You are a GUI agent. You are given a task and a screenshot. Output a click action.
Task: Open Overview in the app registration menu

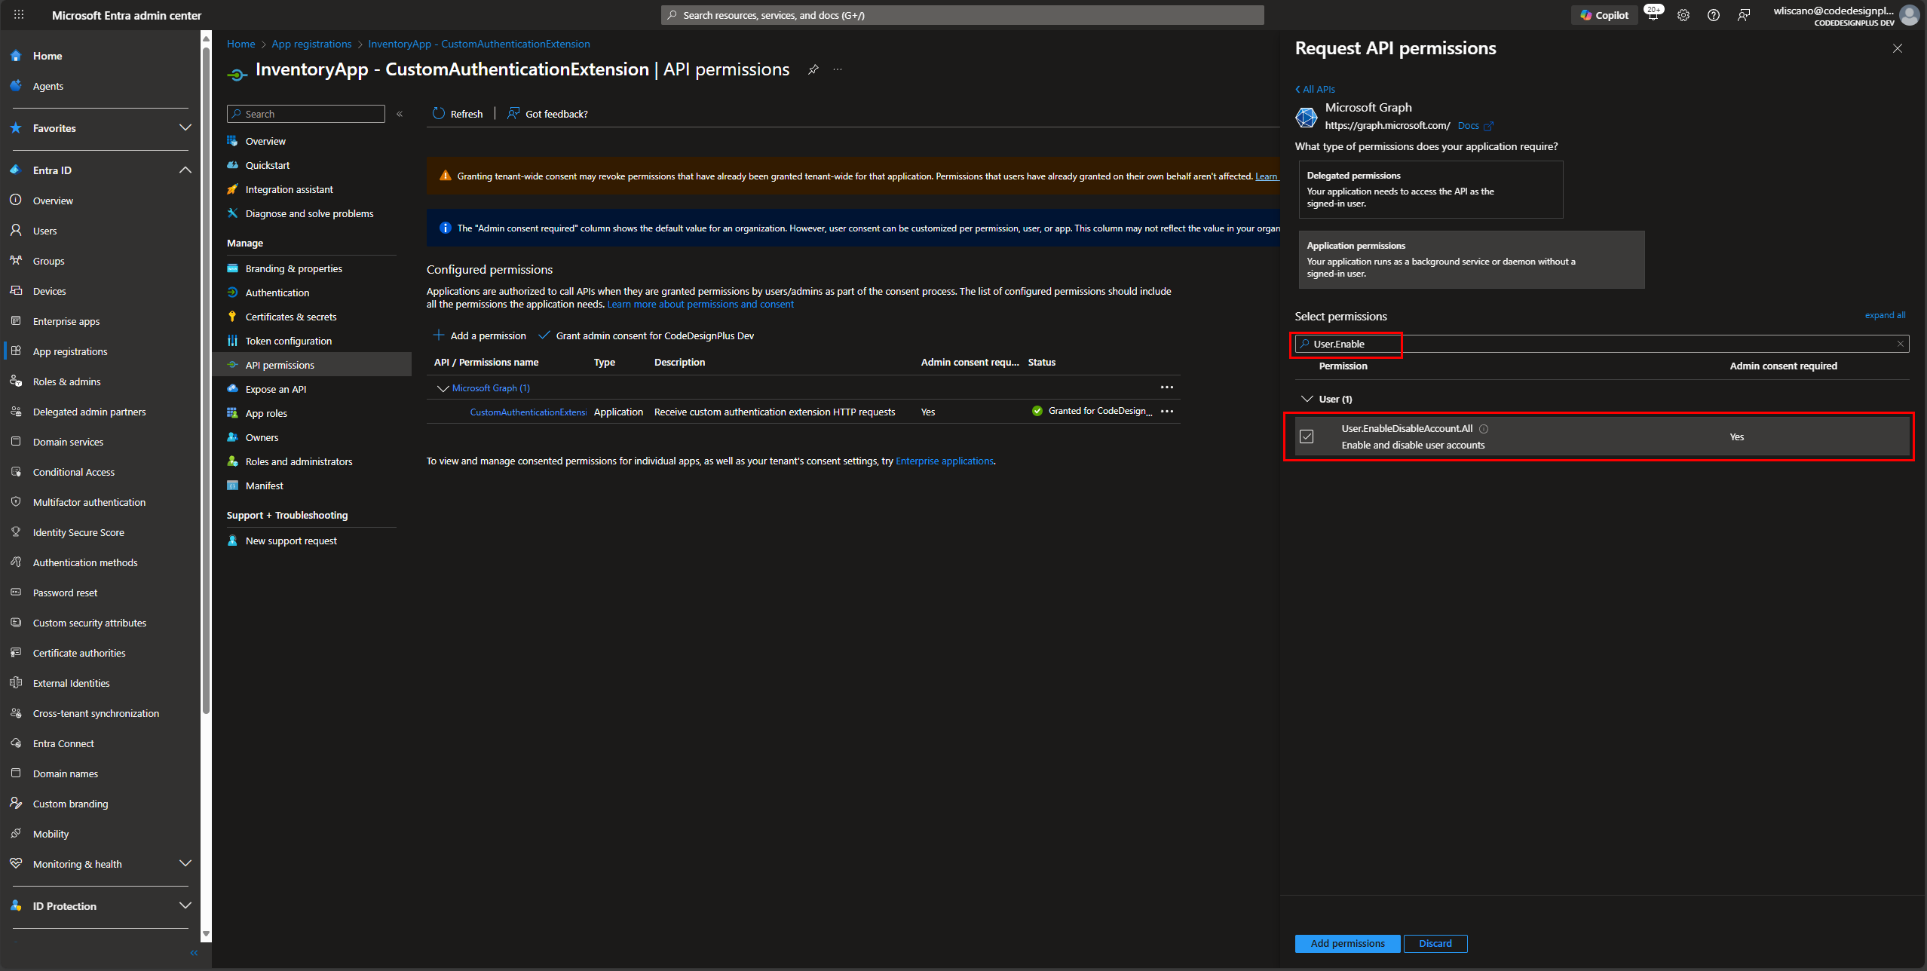click(x=265, y=141)
